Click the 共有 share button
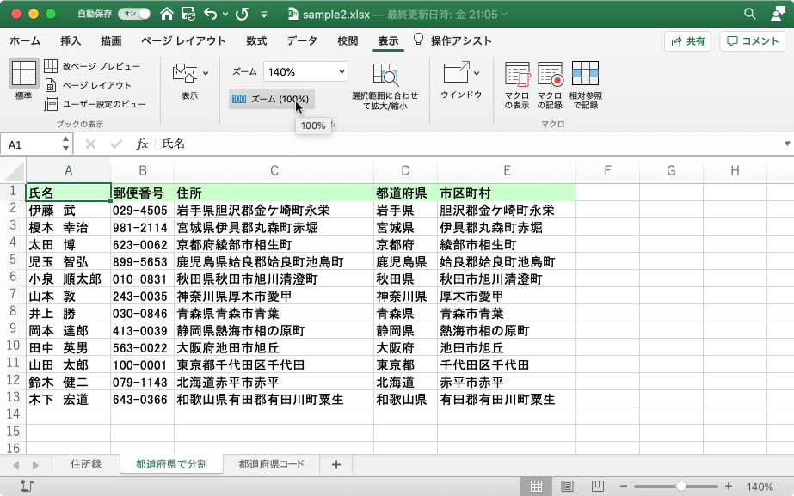 coord(686,40)
